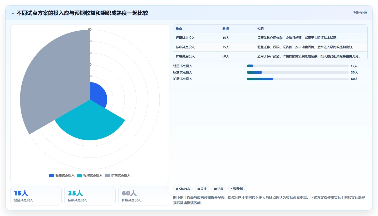Click the 15人 value beside the progress bar
This screenshot has height=216, width=378.
[x=354, y=66]
